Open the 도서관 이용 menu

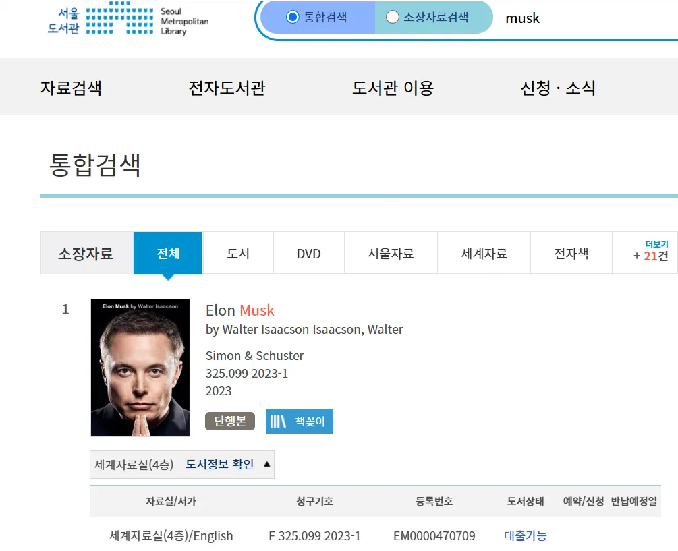(393, 88)
